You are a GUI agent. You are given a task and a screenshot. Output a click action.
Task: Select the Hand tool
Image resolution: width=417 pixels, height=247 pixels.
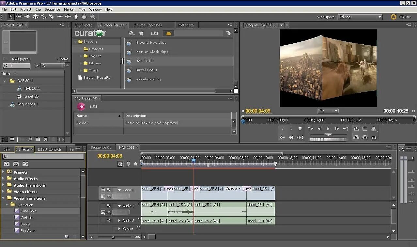click(84, 17)
